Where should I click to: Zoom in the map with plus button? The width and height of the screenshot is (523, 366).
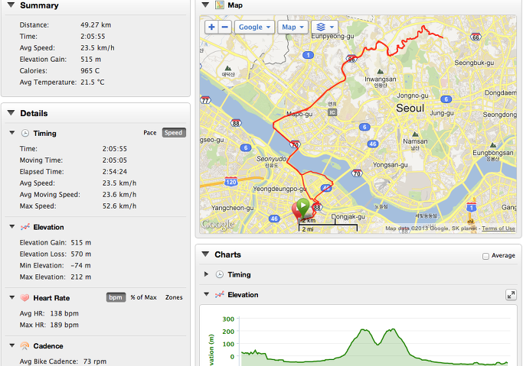(211, 27)
